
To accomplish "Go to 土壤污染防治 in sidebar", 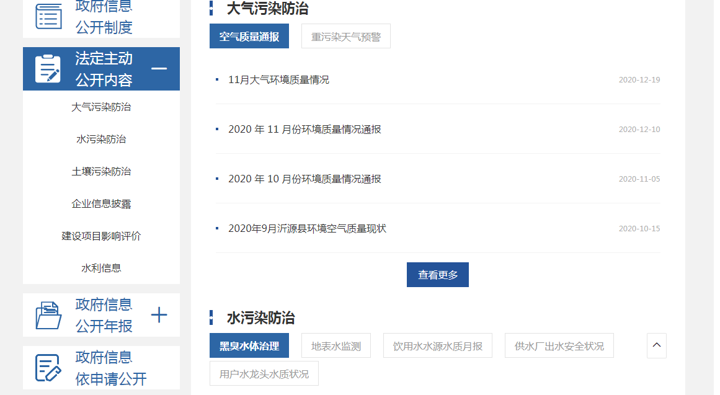I will 101,172.
